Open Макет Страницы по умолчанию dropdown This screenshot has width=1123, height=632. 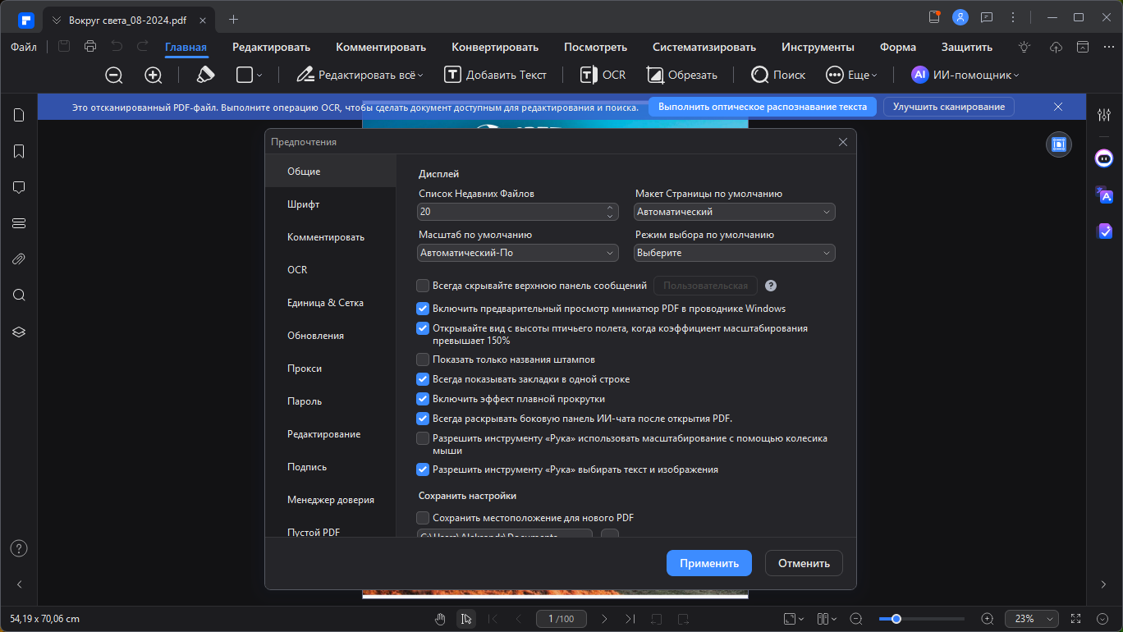735,212
